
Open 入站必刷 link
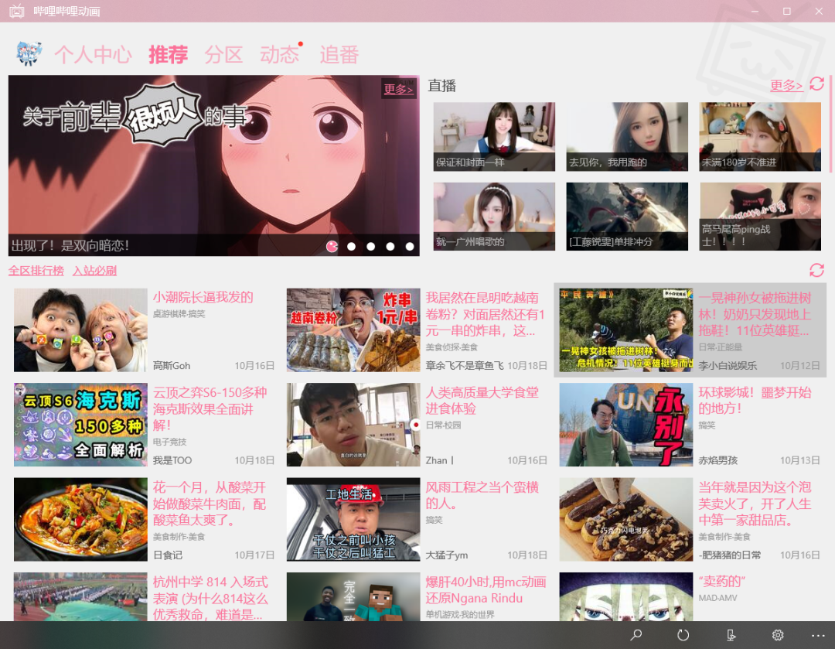pyautogui.click(x=95, y=271)
